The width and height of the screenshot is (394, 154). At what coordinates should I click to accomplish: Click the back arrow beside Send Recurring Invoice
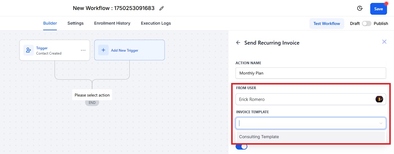coord(238,43)
